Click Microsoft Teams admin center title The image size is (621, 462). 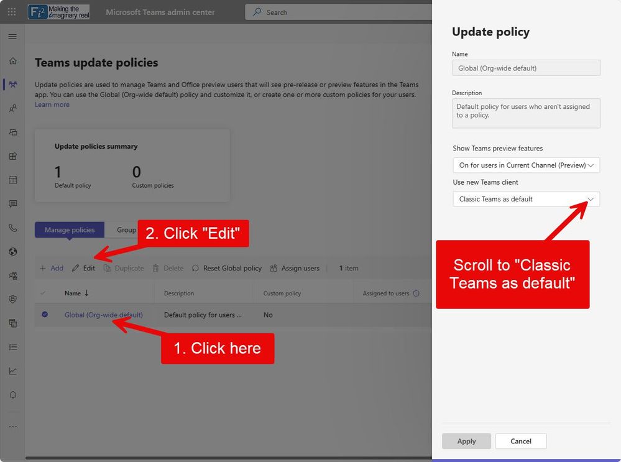click(160, 12)
